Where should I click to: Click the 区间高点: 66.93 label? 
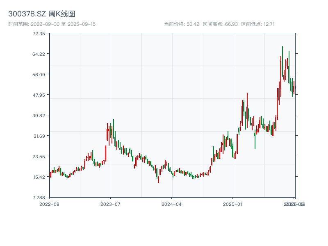pyautogui.click(x=220, y=24)
